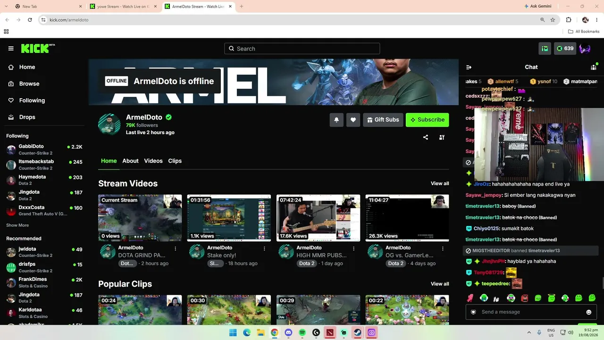
Task: Open Chrome extensions puzzle icon
Action: pos(569,20)
